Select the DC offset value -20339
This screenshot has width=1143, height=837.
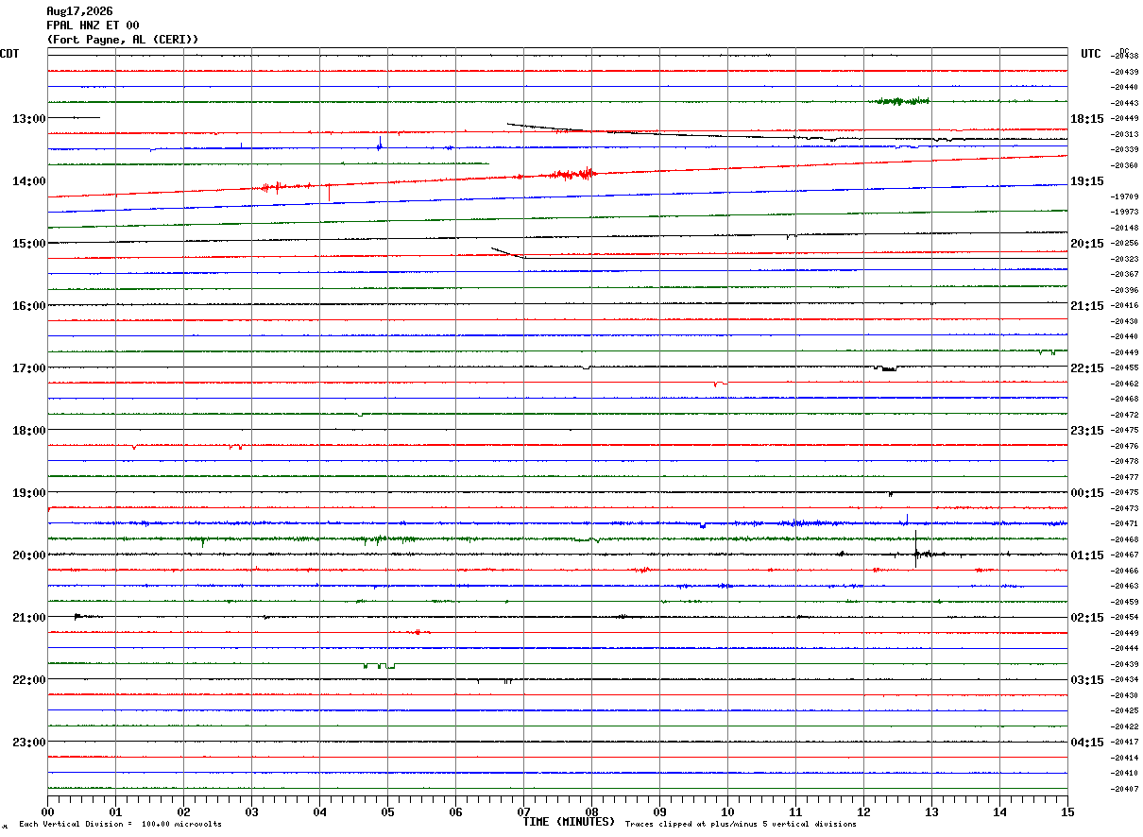(x=1124, y=149)
